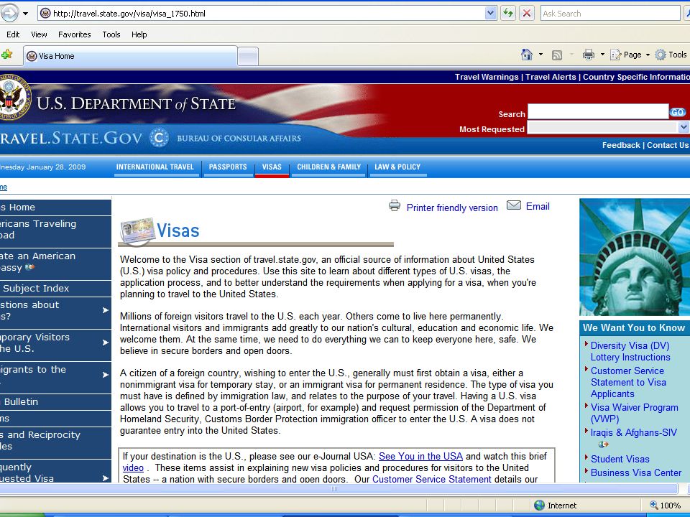Viewport: 690px width, 517px height.
Task: Open the recent pages dropdown arrow
Action: pos(26,14)
